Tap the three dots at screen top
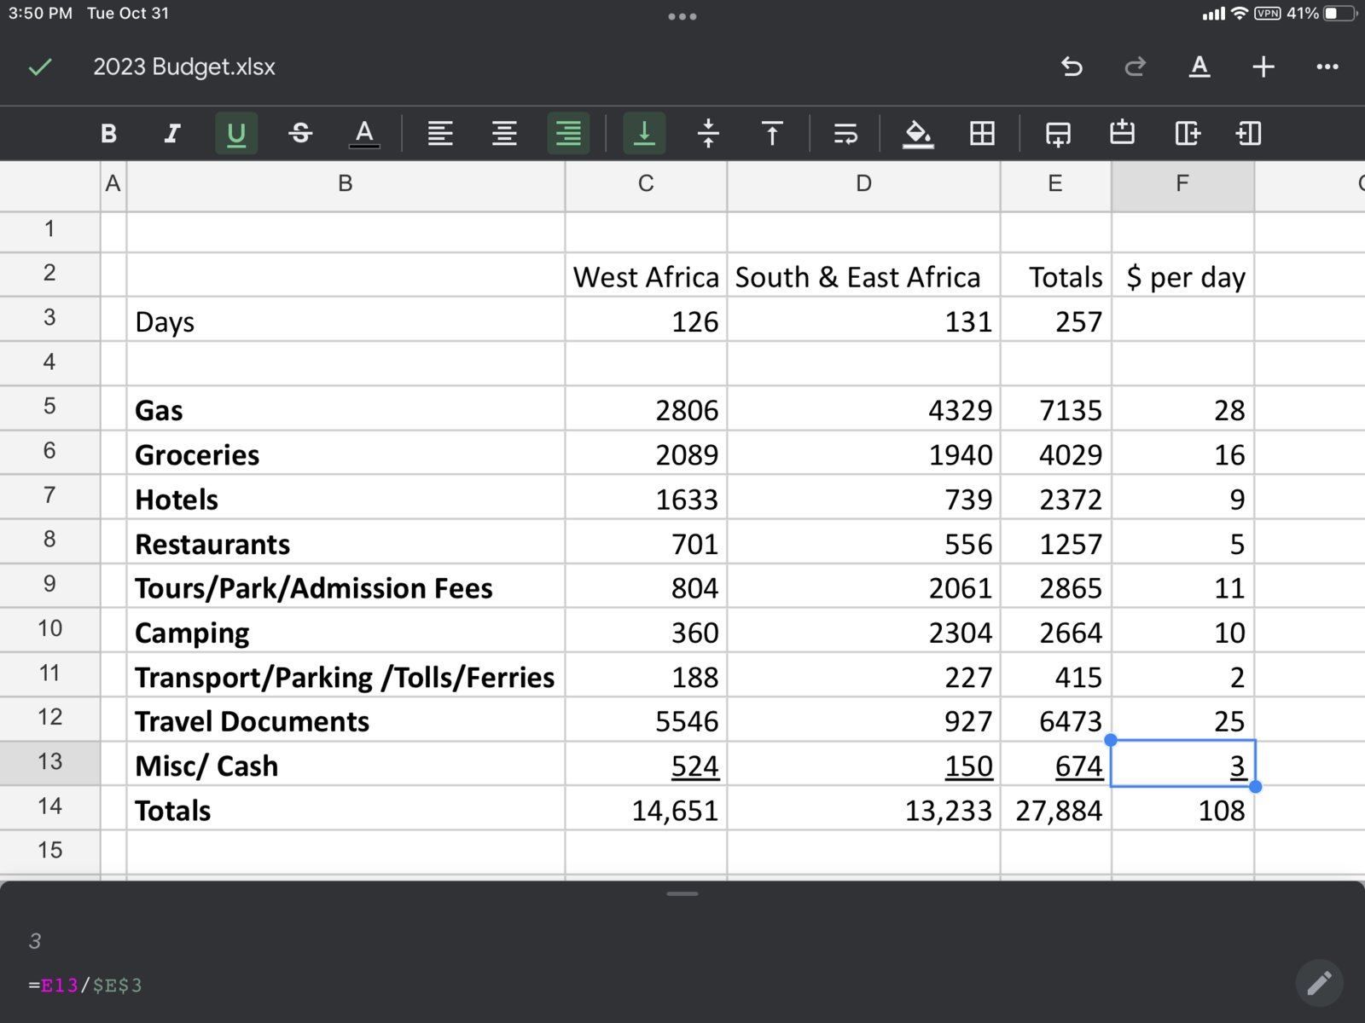Viewport: 1365px width, 1023px height. tap(682, 16)
